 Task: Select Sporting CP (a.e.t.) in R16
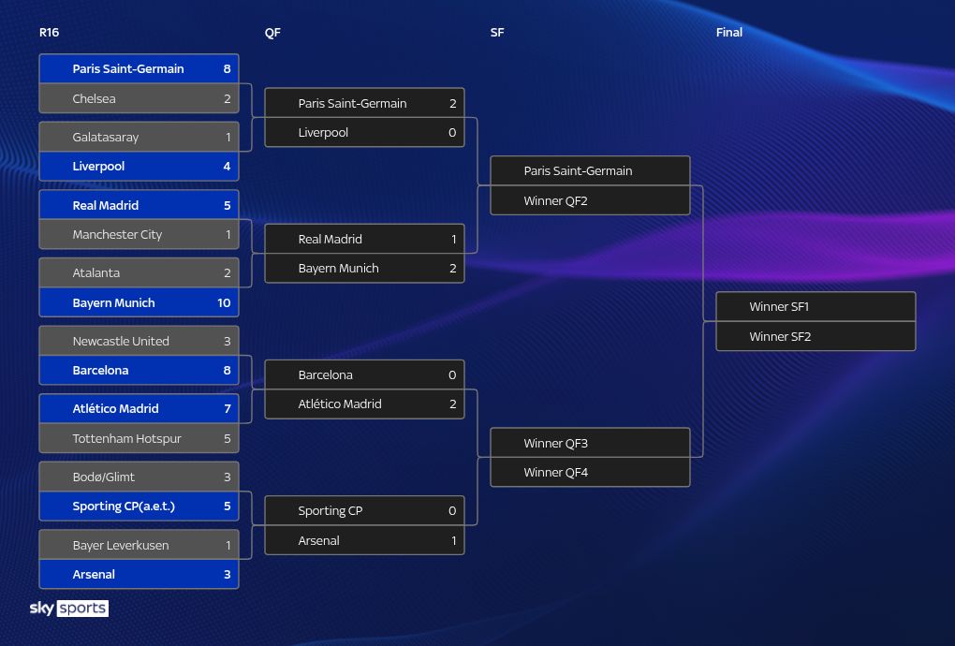click(x=139, y=507)
